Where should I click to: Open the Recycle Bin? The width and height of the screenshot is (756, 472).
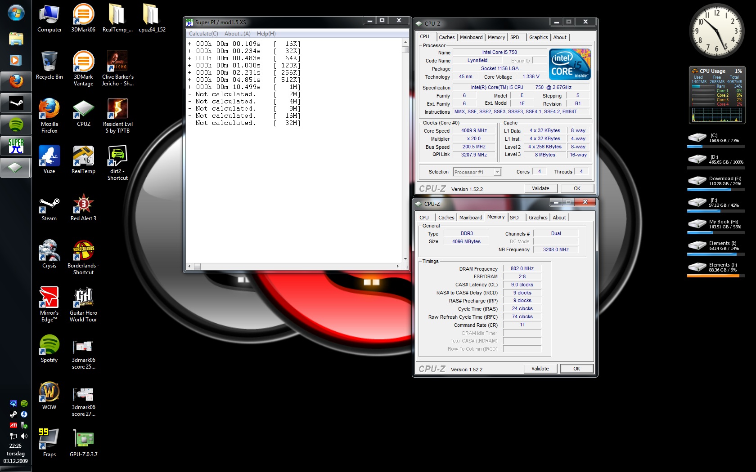[x=49, y=66]
